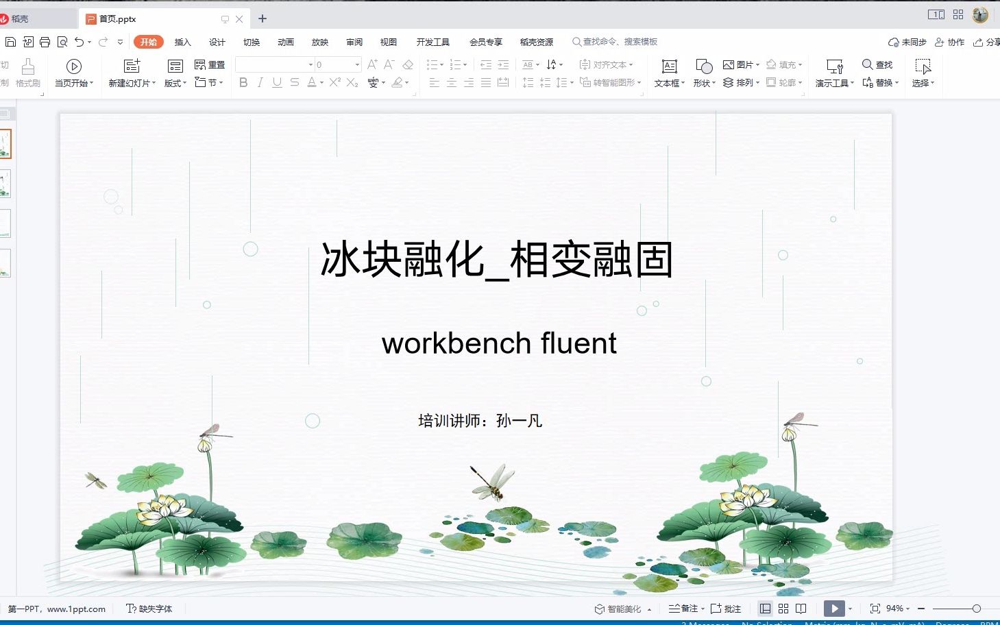The width and height of the screenshot is (1000, 625).
Task: Click the Comments (批注) button in status bar
Action: 726,609
